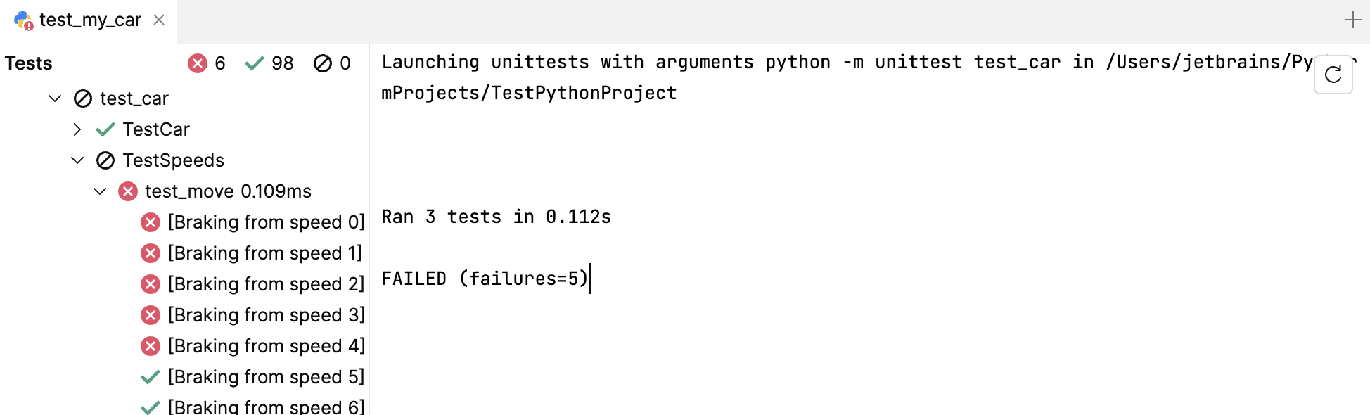
Task: Click the rerun tests icon in the console
Action: click(1333, 75)
